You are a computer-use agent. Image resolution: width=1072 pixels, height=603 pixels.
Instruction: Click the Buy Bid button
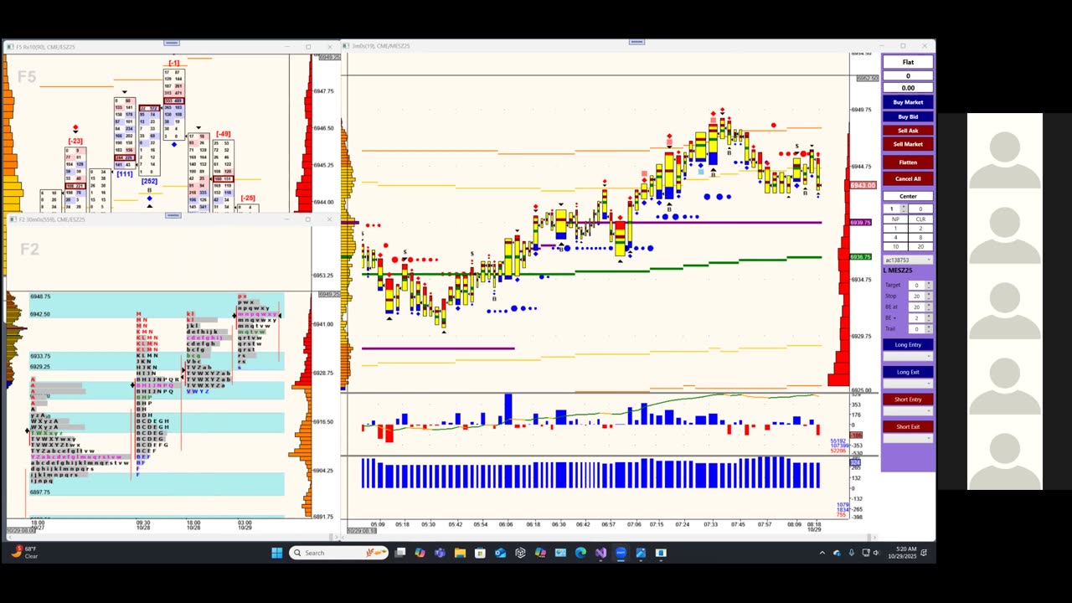908,116
